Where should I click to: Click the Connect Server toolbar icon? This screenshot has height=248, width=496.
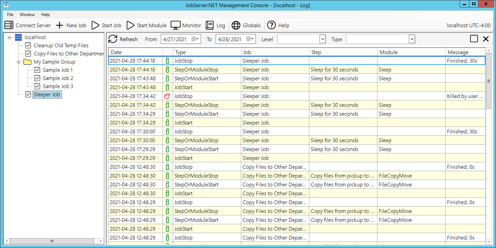click(9, 25)
